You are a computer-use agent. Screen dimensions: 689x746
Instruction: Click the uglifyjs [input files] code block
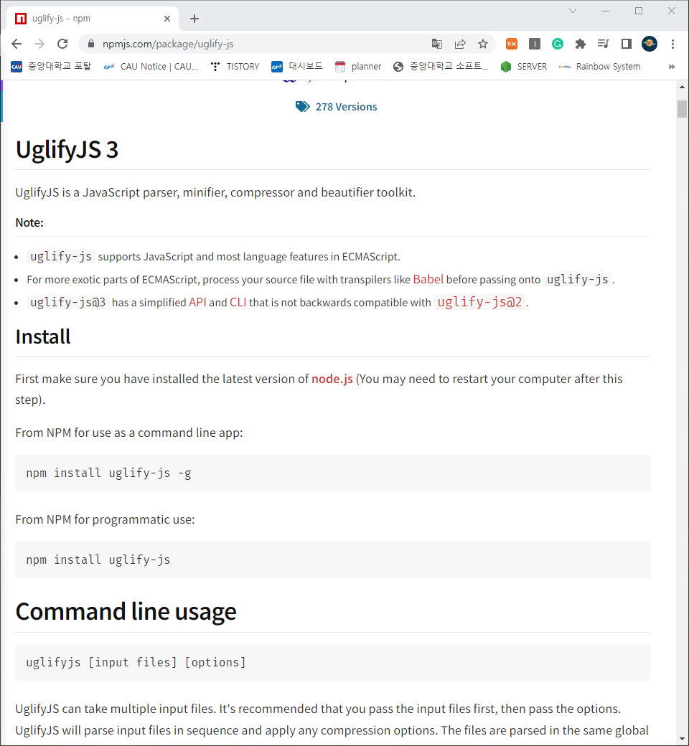pyautogui.click(x=332, y=662)
